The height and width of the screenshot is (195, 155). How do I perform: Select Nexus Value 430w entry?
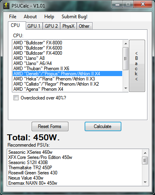point(74,178)
